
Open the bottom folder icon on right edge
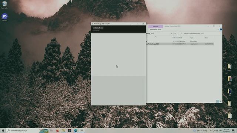[x=230, y=116]
